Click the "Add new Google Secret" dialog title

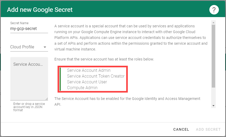coord(40,10)
